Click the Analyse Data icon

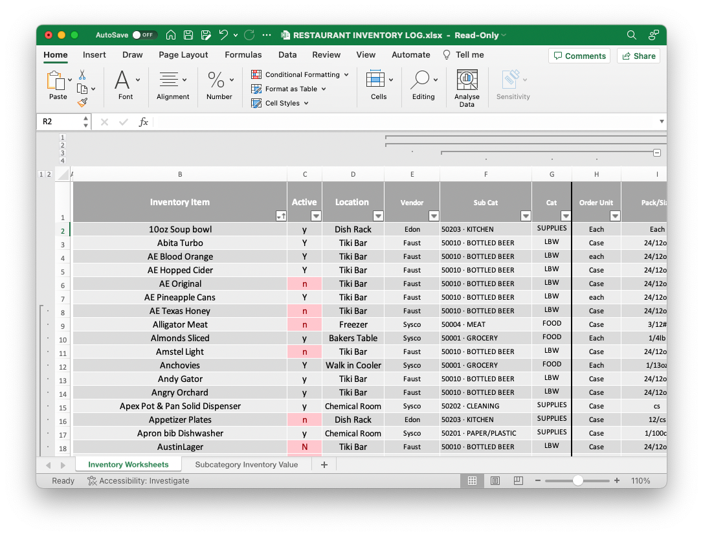coord(467,80)
